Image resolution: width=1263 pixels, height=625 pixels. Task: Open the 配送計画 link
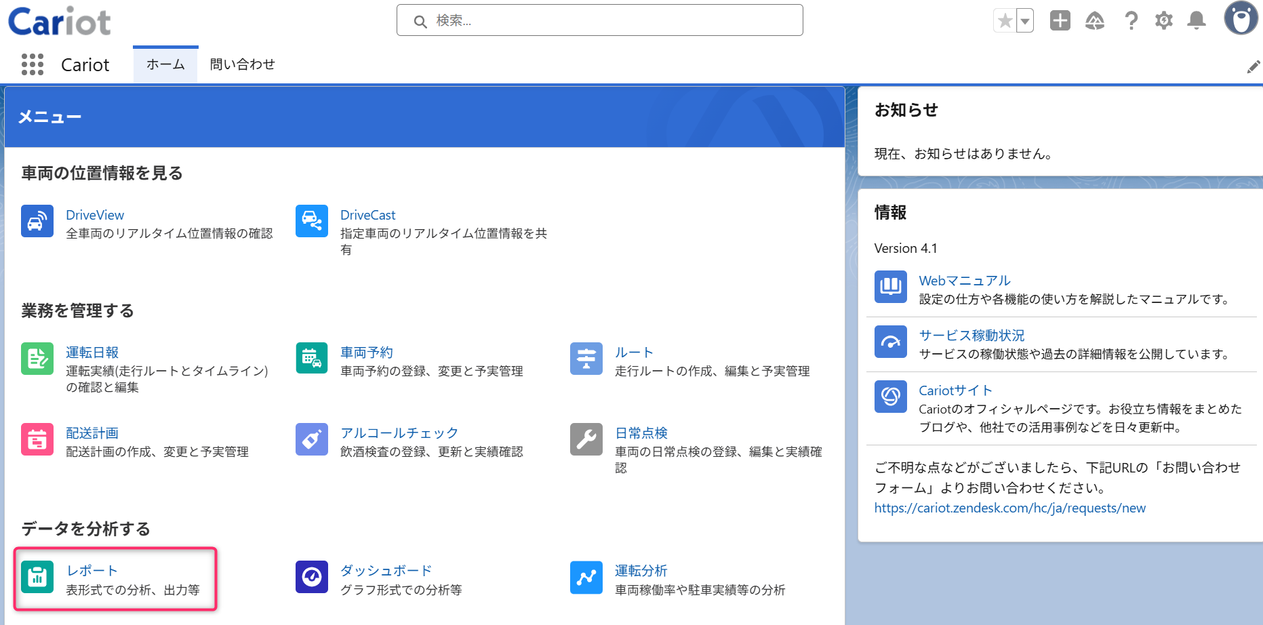92,433
